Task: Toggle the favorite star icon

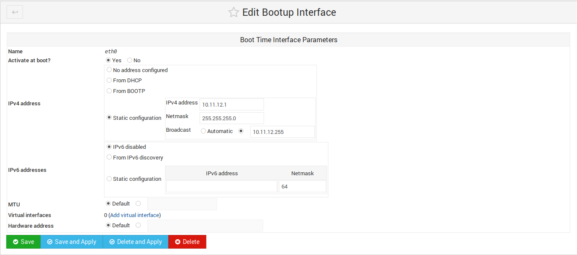Action: (x=233, y=12)
